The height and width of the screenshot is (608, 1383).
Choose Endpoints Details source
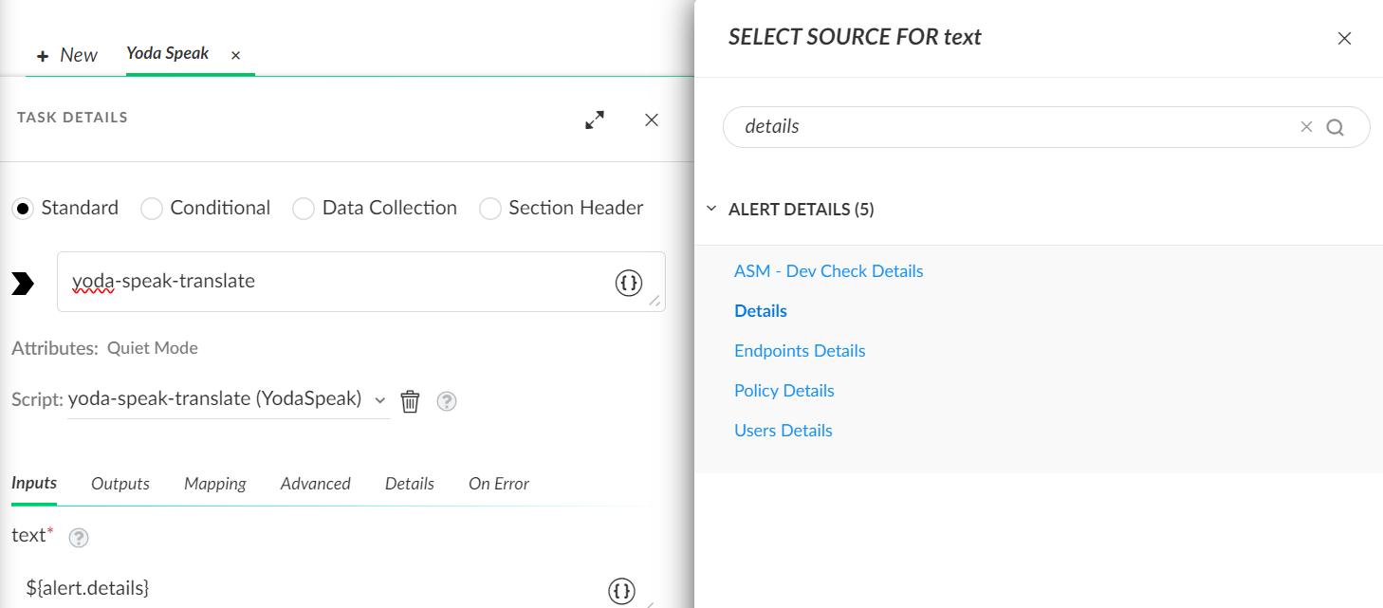pyautogui.click(x=800, y=351)
